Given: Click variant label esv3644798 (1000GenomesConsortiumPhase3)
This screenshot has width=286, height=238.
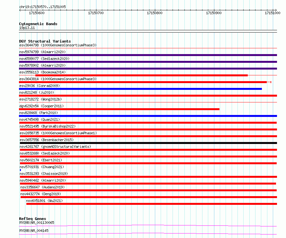Looking at the screenshot, I should [58, 45].
